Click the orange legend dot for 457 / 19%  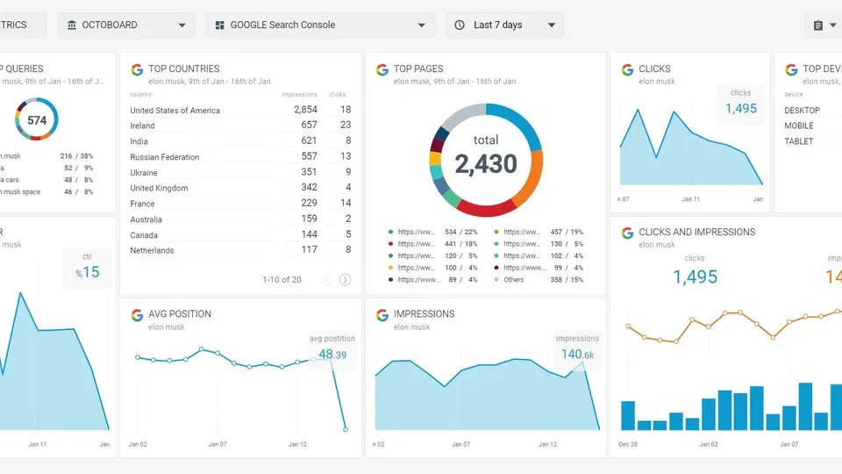point(496,232)
